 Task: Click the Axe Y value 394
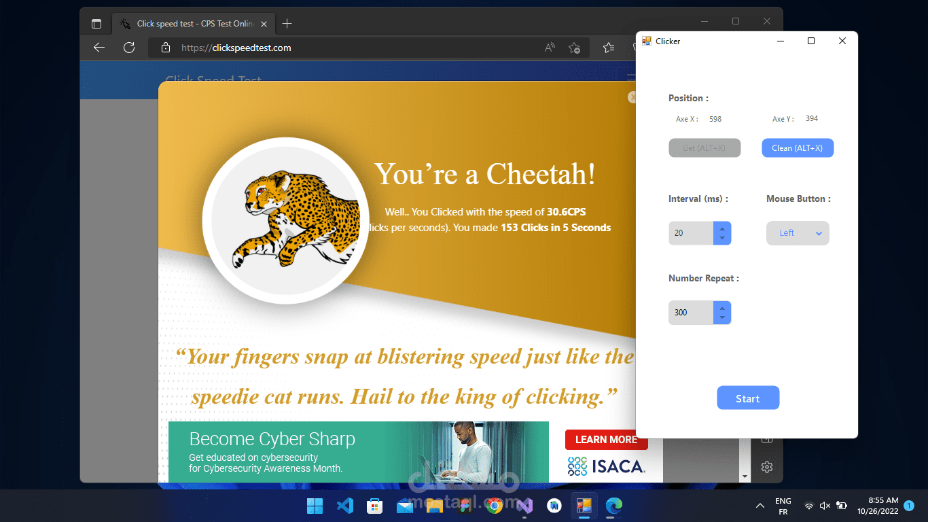tap(812, 118)
